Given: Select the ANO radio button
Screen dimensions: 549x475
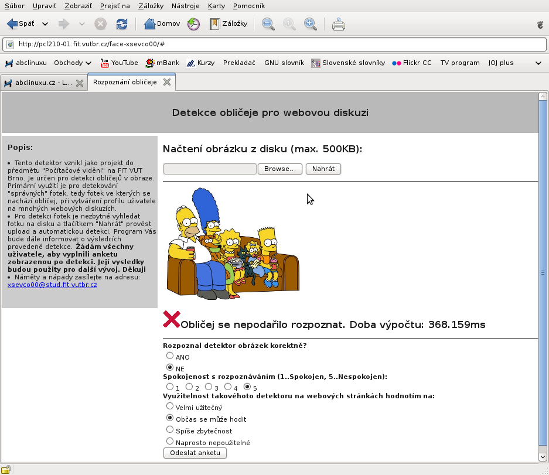Looking at the screenshot, I should coord(170,356).
